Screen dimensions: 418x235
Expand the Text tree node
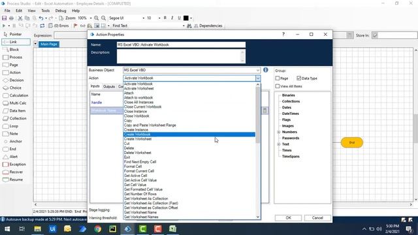(279, 144)
